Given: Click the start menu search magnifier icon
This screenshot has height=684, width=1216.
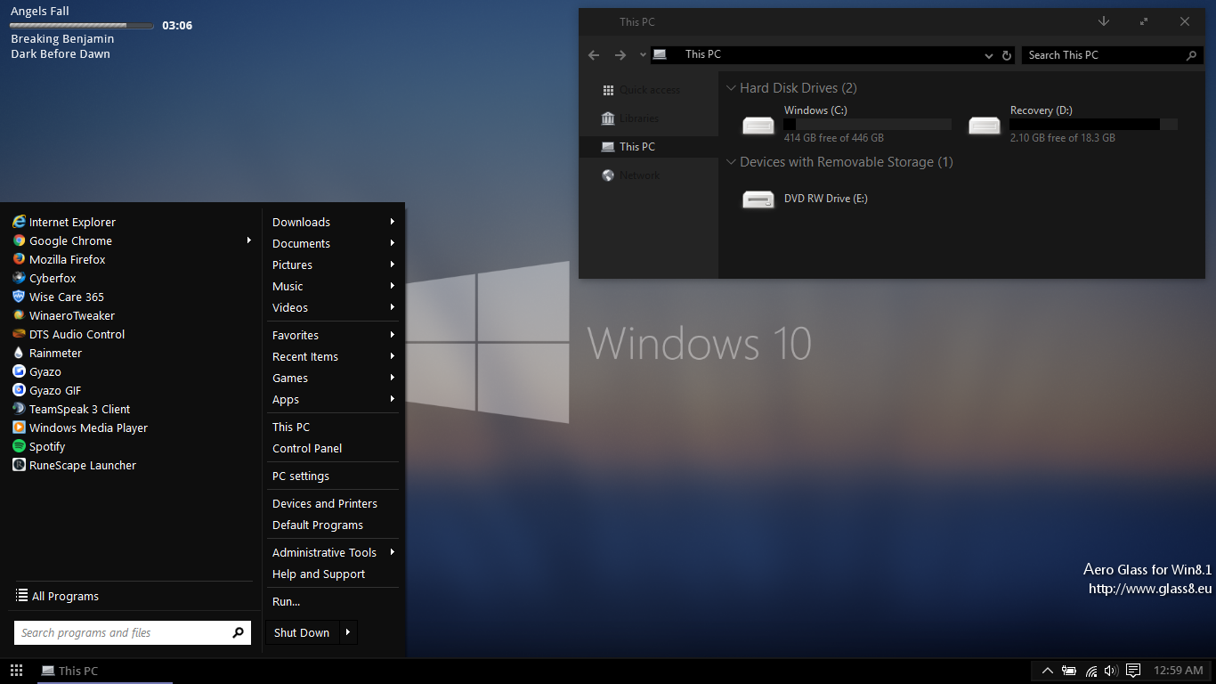Looking at the screenshot, I should coord(238,632).
